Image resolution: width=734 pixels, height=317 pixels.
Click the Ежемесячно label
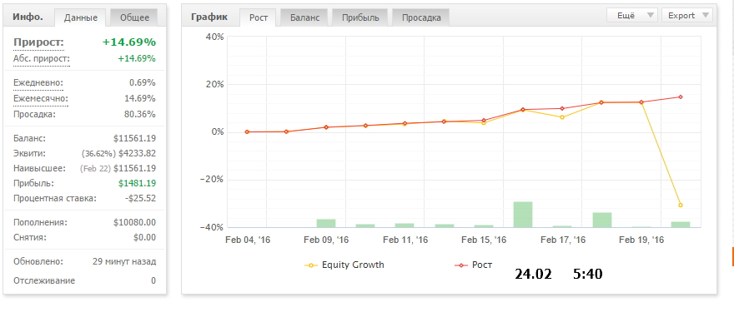(41, 99)
